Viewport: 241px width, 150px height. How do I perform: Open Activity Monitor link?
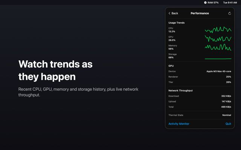point(179,124)
